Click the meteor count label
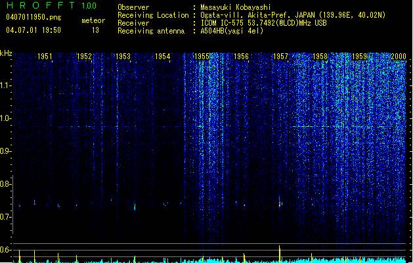This screenshot has width=413, height=263. click(x=93, y=20)
